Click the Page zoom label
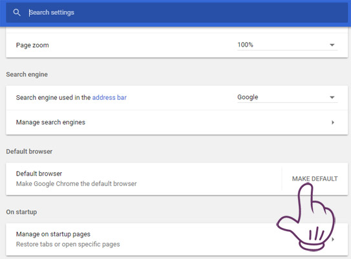Viewport: 351px width, 259px height. pos(32,45)
